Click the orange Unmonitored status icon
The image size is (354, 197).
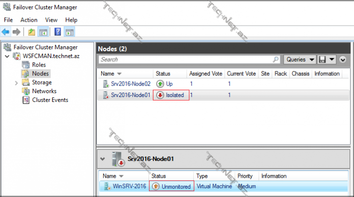[x=156, y=187]
